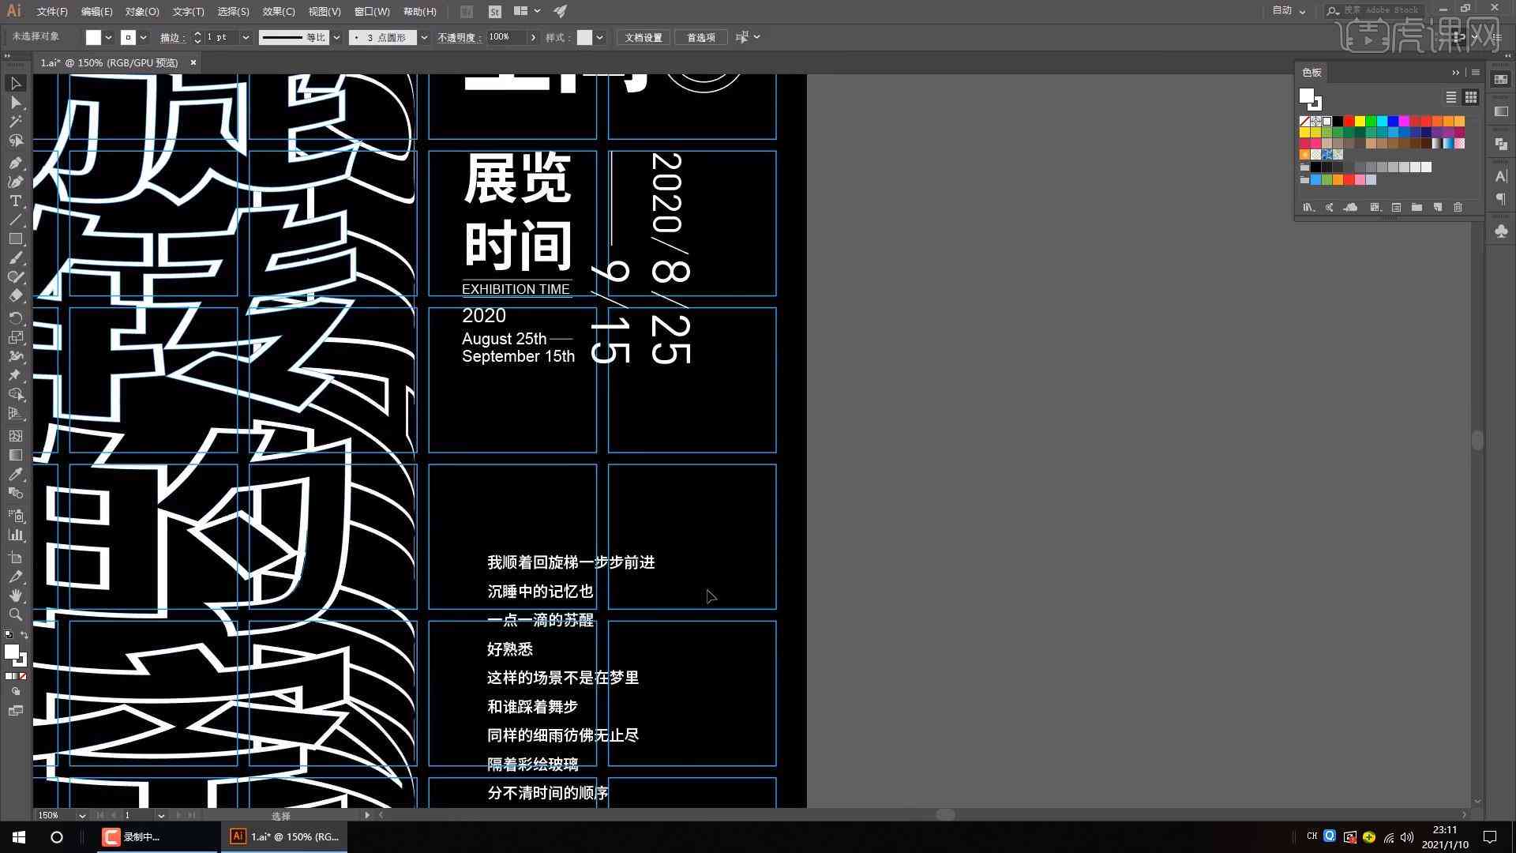Open Character panel icon in dock
This screenshot has height=853, width=1516.
pyautogui.click(x=1501, y=176)
